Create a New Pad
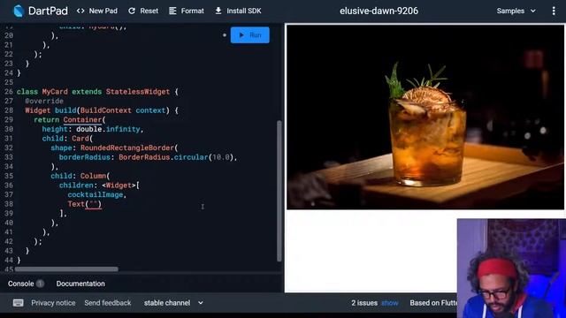Screen dimensions: 566x318 [x=97, y=11]
